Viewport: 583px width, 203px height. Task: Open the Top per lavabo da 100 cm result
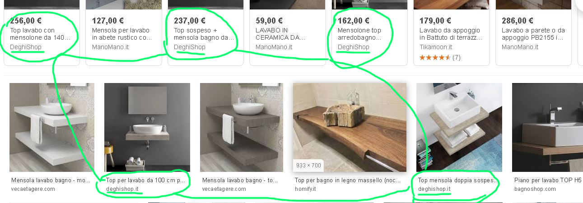(x=146, y=180)
